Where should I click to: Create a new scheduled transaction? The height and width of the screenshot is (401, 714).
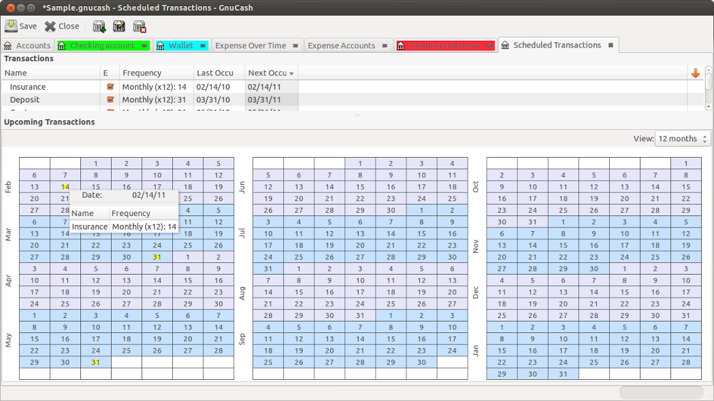point(99,27)
